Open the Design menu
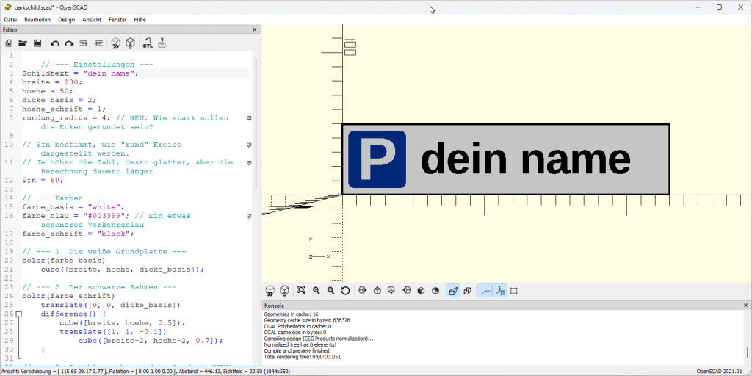 tap(66, 19)
